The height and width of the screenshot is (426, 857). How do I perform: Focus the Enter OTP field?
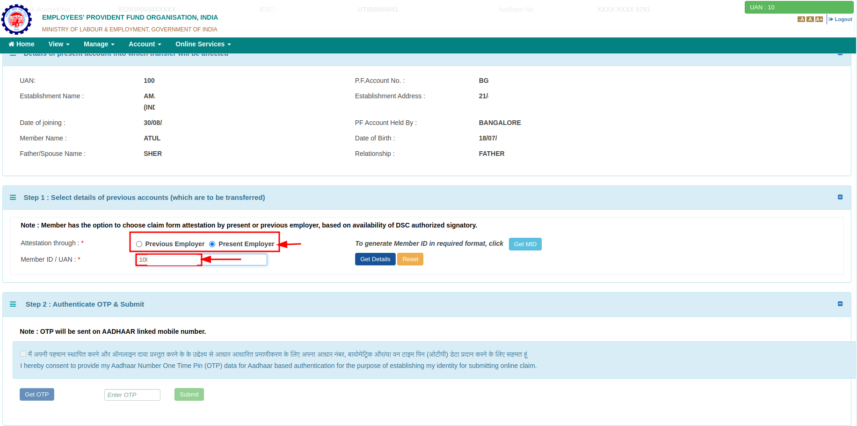(x=132, y=395)
